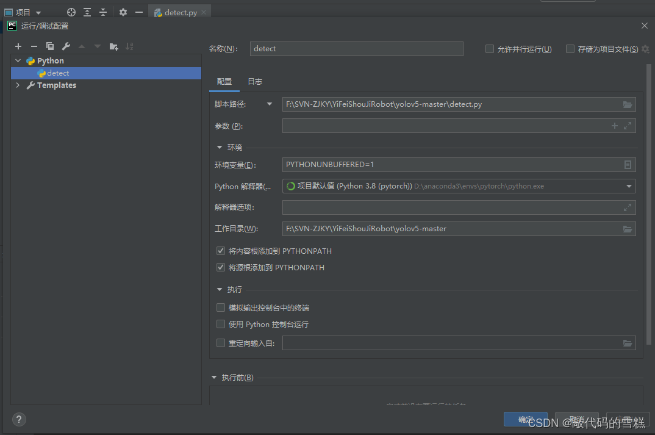Collapse the 执行前 section
The image size is (655, 435).
click(x=213, y=377)
